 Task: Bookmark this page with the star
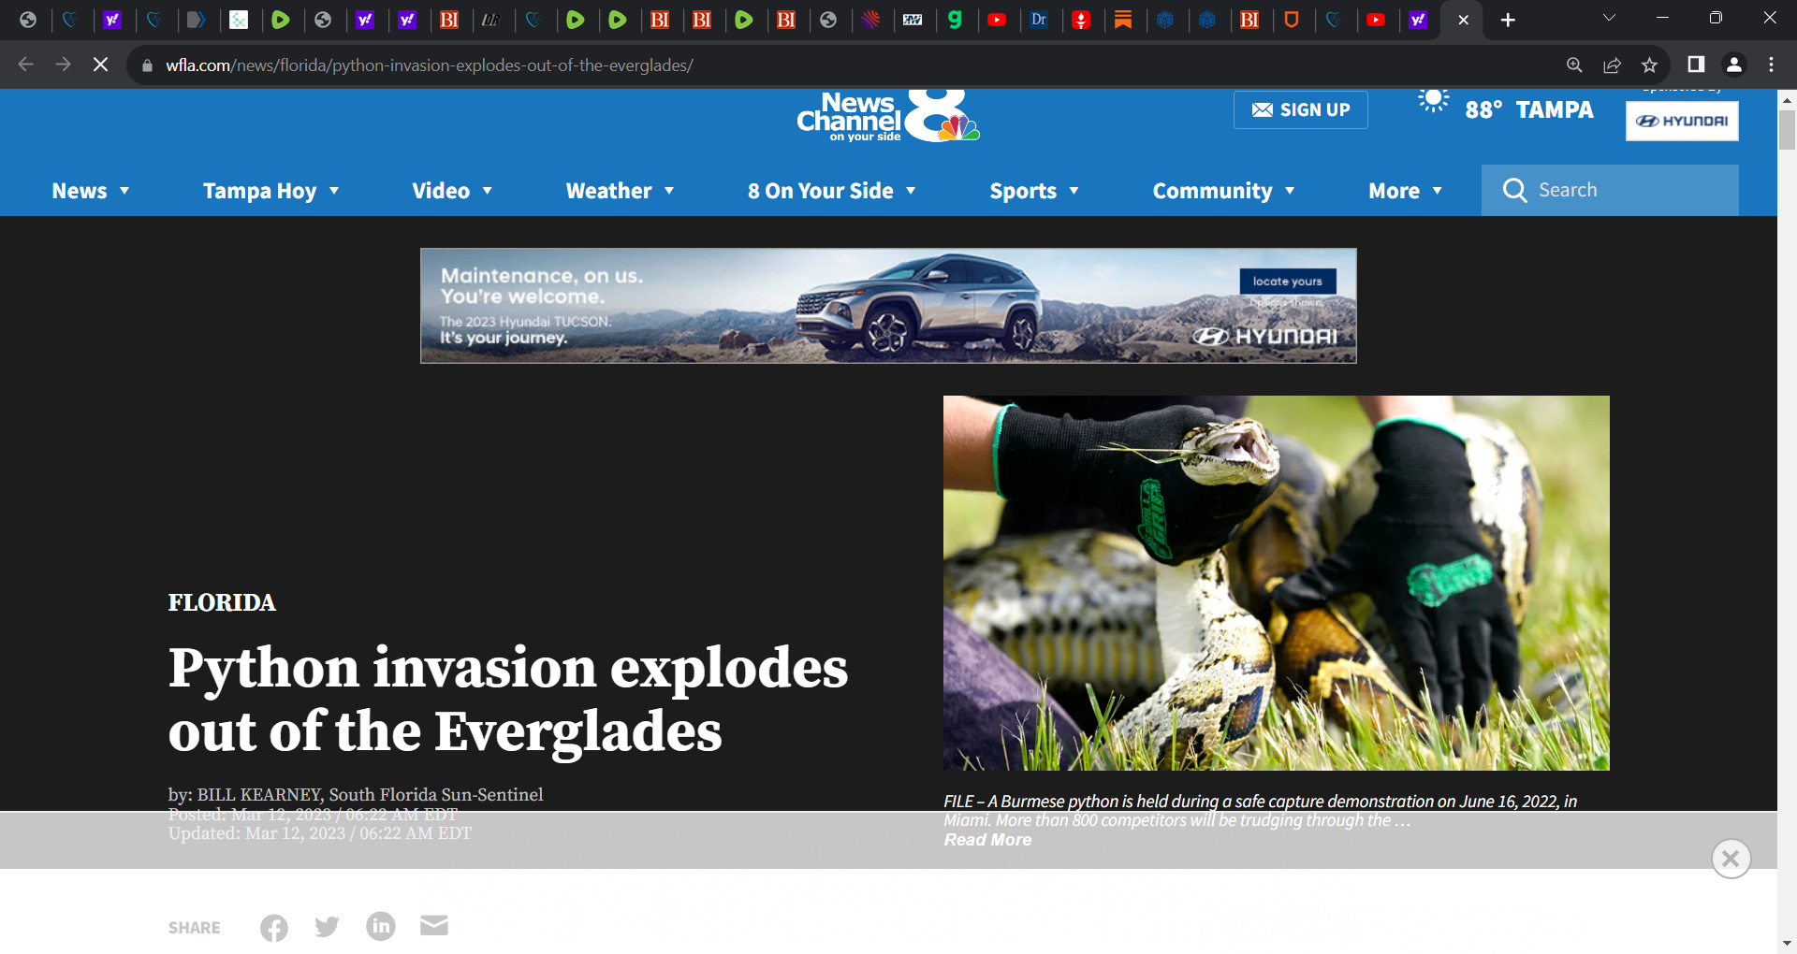coord(1649,65)
